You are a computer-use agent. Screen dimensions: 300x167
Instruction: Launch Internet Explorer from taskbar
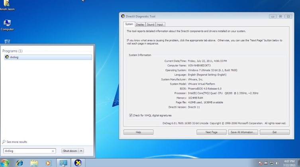[x=20, y=163]
